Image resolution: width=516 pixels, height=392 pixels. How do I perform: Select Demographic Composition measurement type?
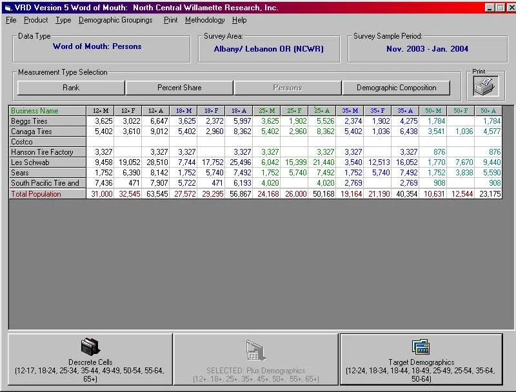pyautogui.click(x=396, y=88)
